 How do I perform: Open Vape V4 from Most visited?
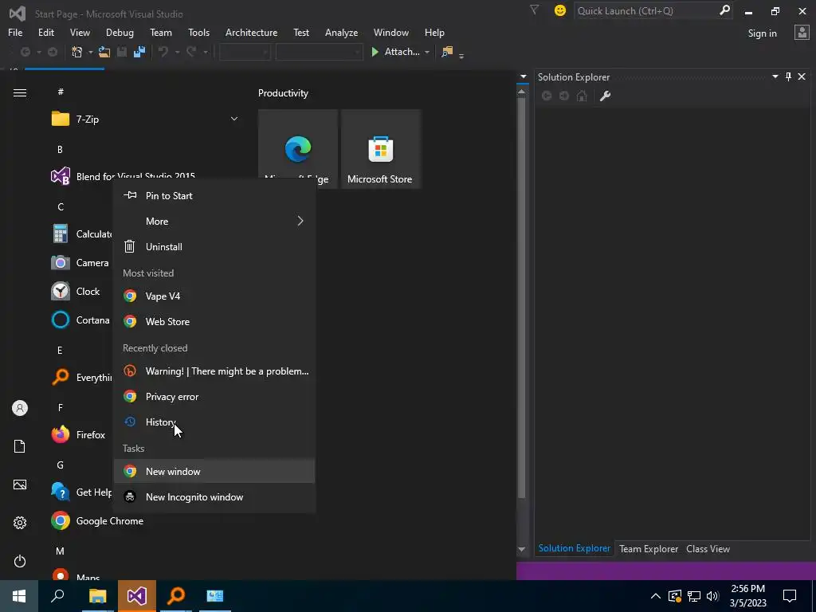coord(214,296)
